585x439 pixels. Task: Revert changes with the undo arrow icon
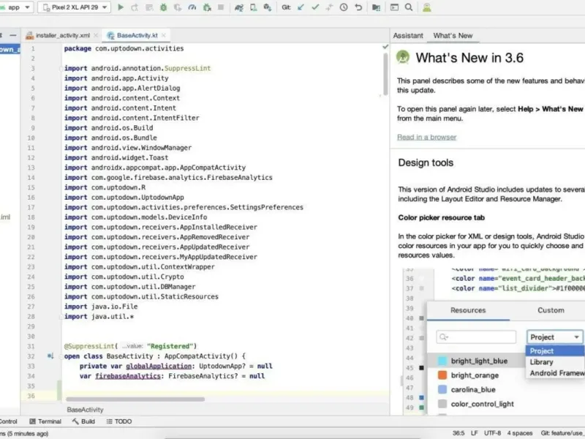(358, 7)
